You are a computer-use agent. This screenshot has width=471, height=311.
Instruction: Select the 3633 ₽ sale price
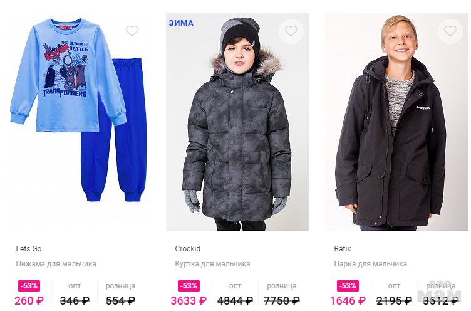189,300
